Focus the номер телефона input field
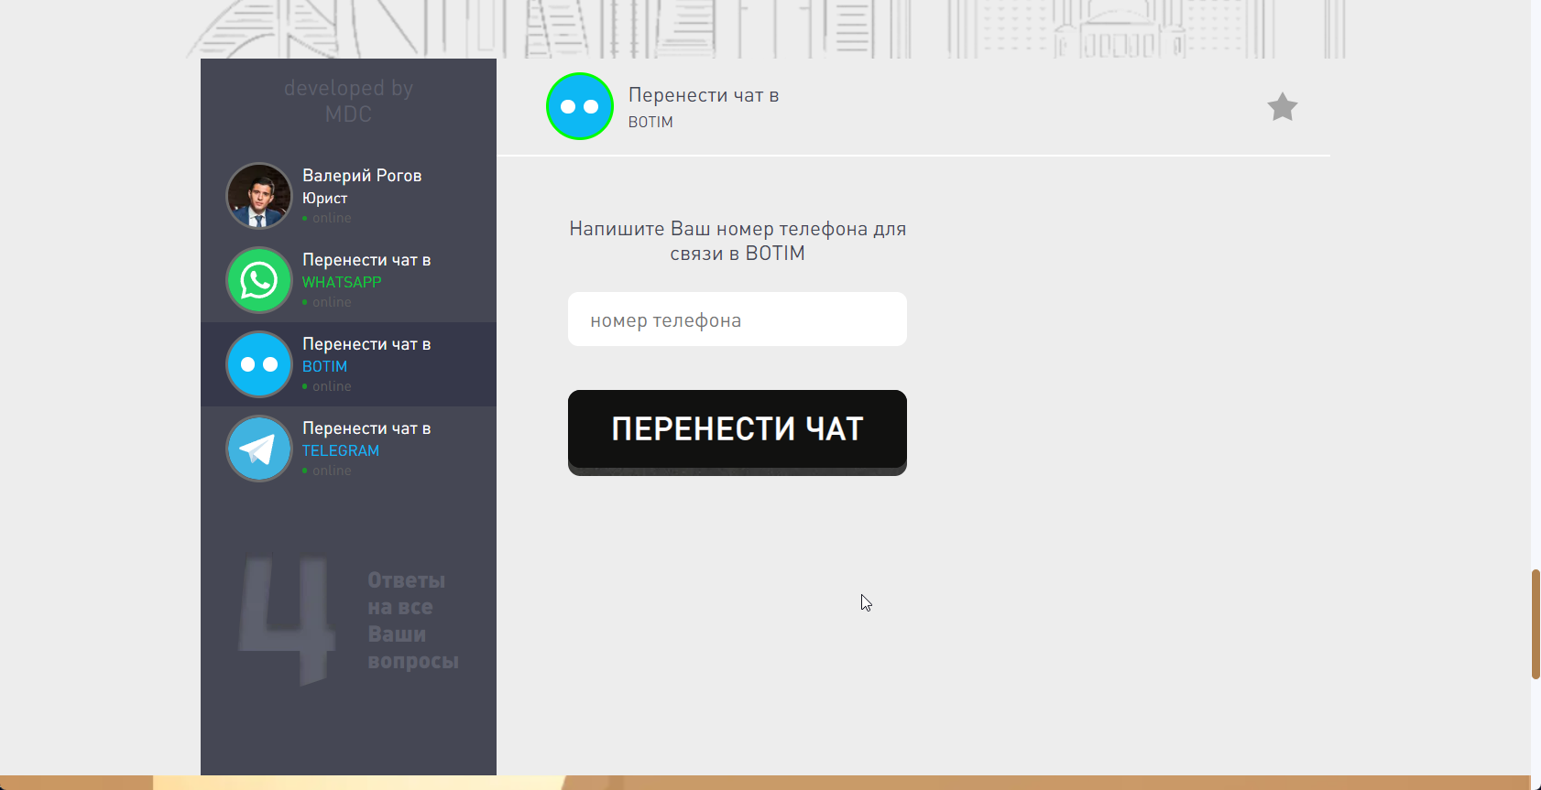1541x790 pixels. (x=738, y=319)
